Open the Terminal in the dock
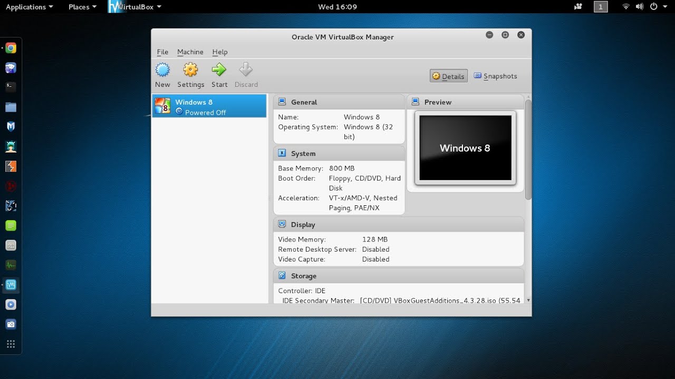The height and width of the screenshot is (379, 675). click(x=11, y=86)
